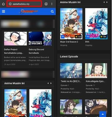
Task: Go to previous anime in right-side carousel
Action: 104,2
